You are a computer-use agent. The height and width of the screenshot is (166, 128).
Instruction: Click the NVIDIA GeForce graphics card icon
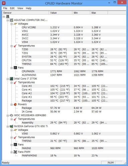pyautogui.click(x=11, y=126)
